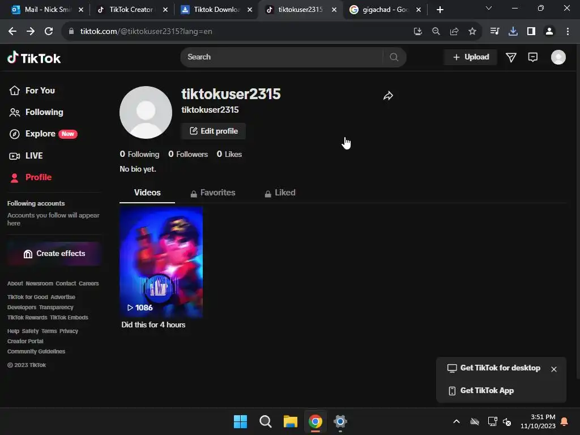Click the browser address bar URL
This screenshot has height=435, width=580.
pos(146,32)
